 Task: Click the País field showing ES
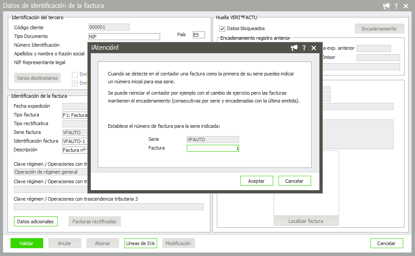tap(199, 35)
